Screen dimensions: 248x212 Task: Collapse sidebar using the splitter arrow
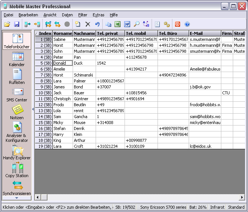pos(33,109)
